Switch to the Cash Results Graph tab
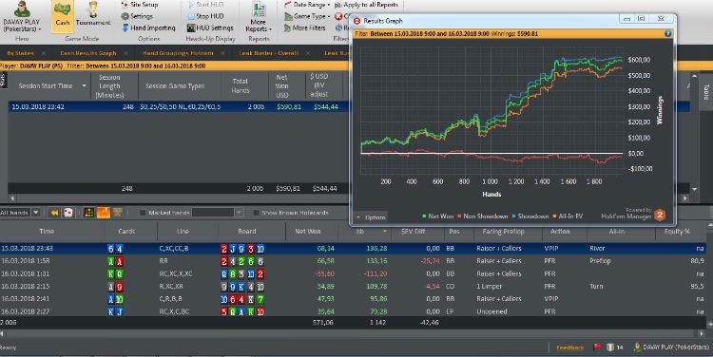The image size is (713, 357). (x=88, y=53)
